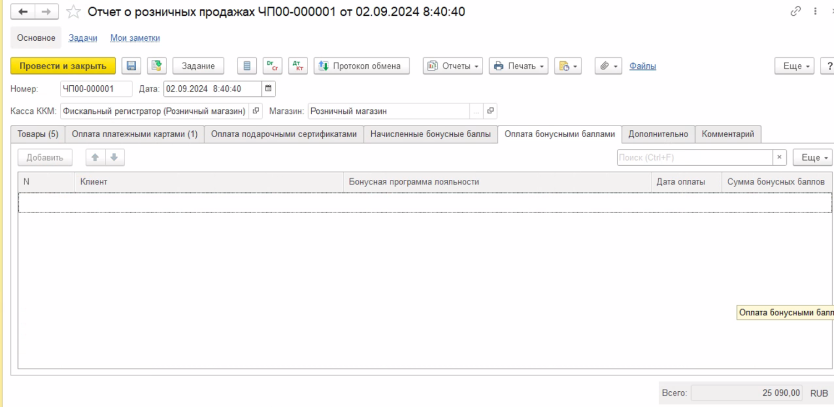Click the post document icon
The image size is (834, 407).
coord(156,66)
